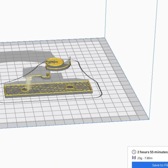Click the translucent vertical support pillar

click(x=28, y=83)
